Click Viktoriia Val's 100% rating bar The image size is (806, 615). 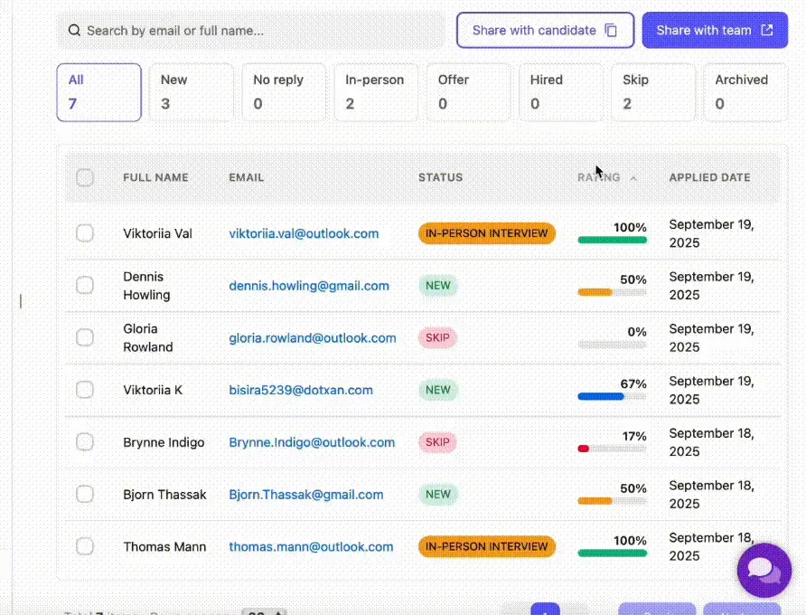coord(613,238)
